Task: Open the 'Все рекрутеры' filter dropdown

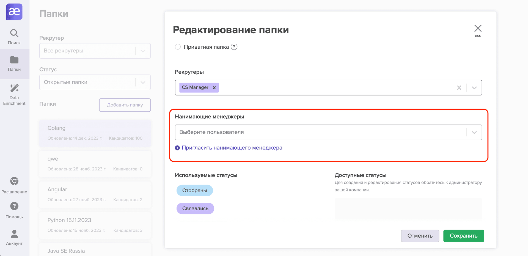Action: 143,51
